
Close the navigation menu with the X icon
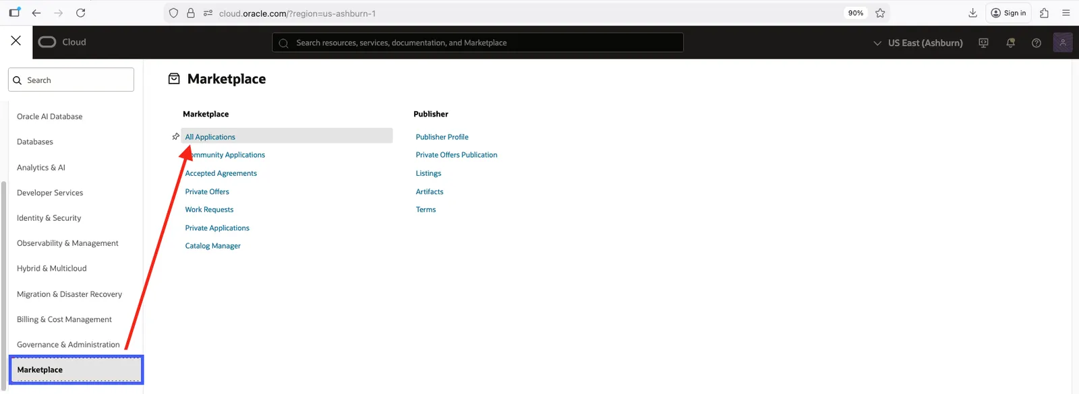pyautogui.click(x=16, y=41)
